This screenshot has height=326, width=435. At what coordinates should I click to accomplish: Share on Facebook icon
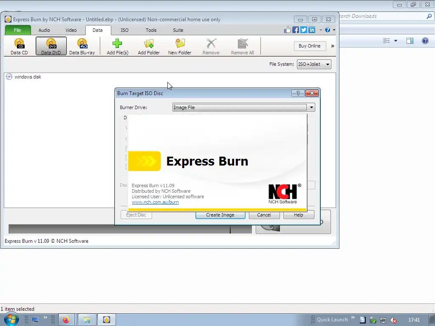pos(296,30)
